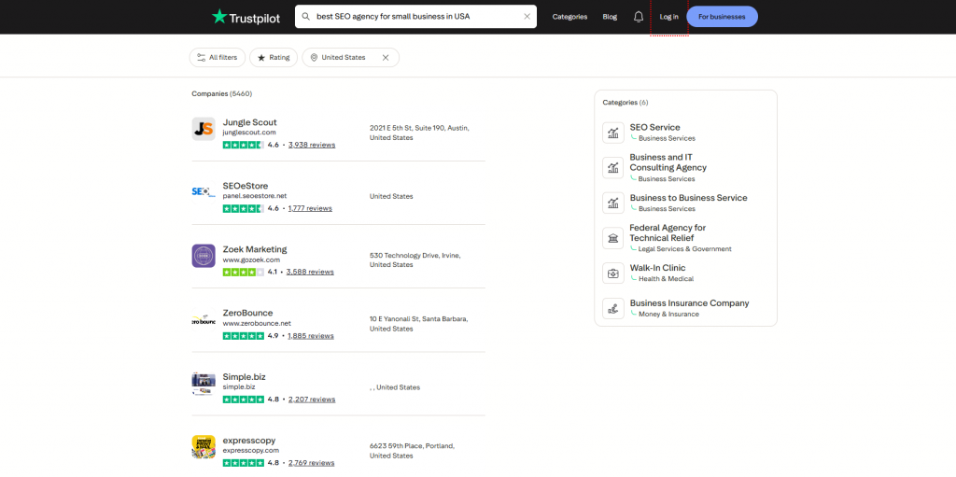Click the SEO Service category icon
The width and height of the screenshot is (956, 477).
[613, 133]
